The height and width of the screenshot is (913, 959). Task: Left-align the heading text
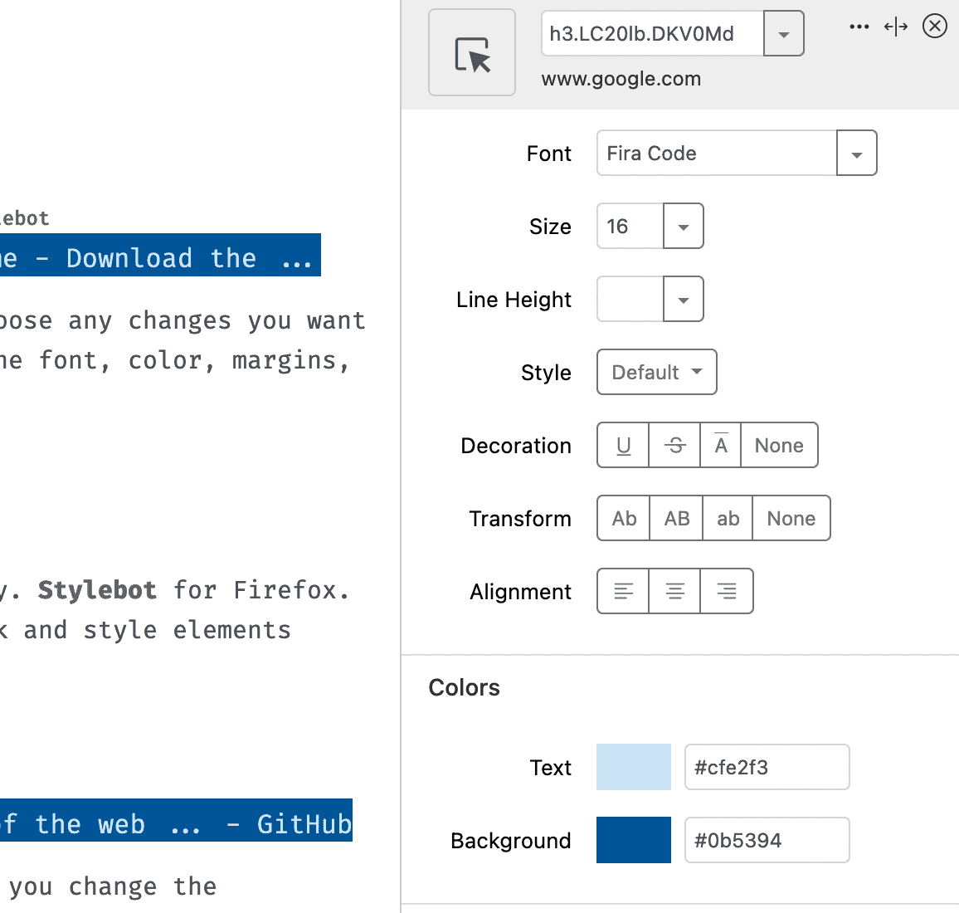[623, 591]
